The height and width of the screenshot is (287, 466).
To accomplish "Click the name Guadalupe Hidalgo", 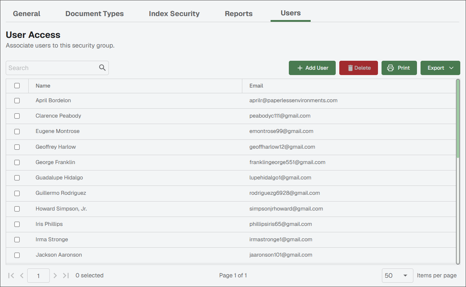I will coord(59,178).
